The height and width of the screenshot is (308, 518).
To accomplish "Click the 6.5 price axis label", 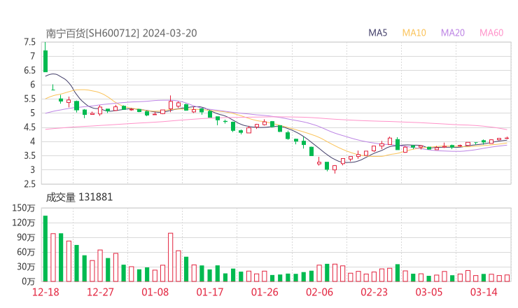I will click(x=29, y=71).
